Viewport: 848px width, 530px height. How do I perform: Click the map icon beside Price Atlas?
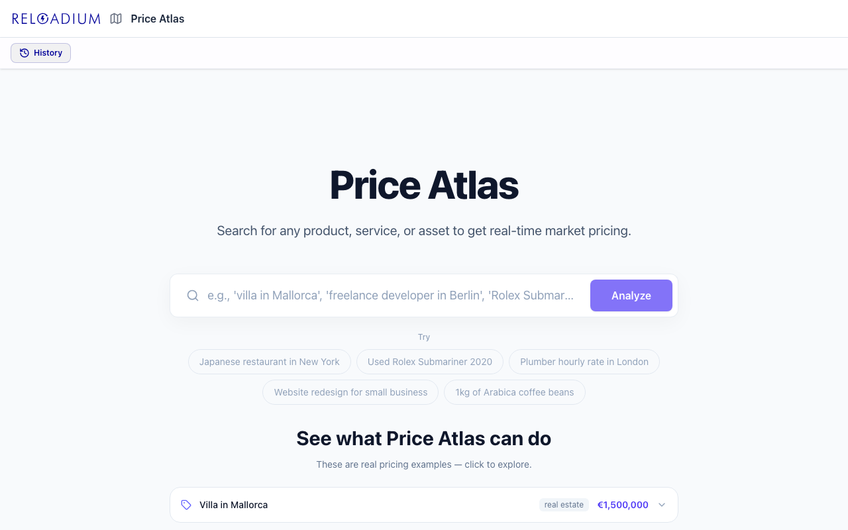[x=116, y=19]
